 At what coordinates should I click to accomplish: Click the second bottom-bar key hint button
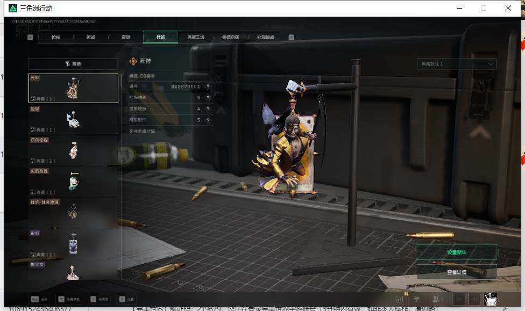point(69,299)
